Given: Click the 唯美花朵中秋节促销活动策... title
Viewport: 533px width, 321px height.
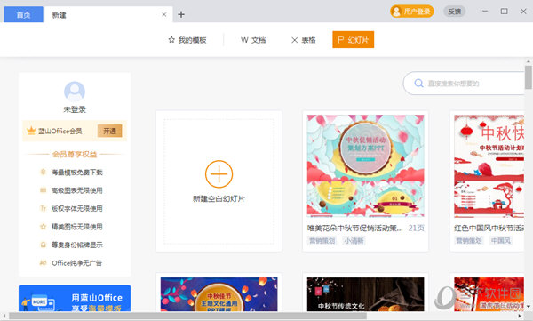Looking at the screenshot, I should pos(354,228).
